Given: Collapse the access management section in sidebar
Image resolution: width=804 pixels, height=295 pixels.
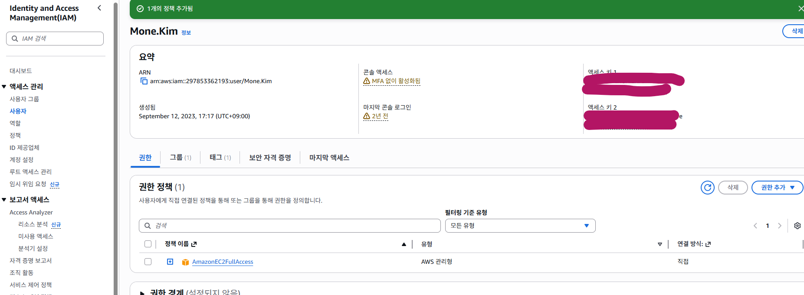Looking at the screenshot, I should point(4,87).
